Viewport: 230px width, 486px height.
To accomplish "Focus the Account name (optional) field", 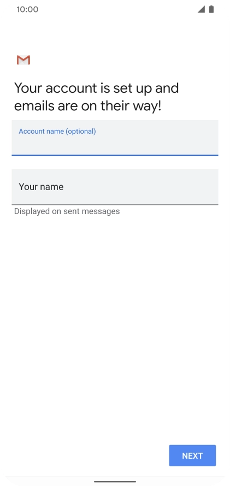I will pyautogui.click(x=115, y=138).
